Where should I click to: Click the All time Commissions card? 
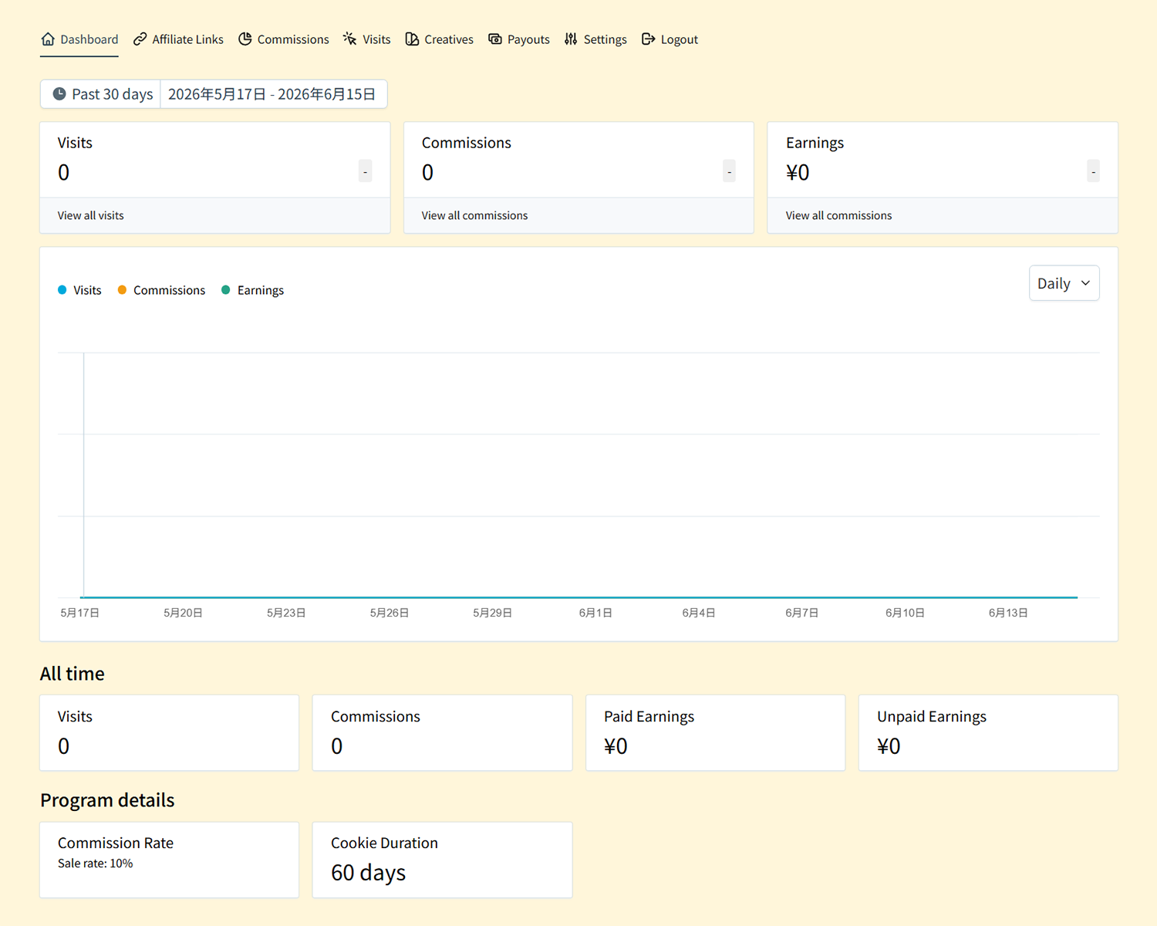click(x=442, y=733)
